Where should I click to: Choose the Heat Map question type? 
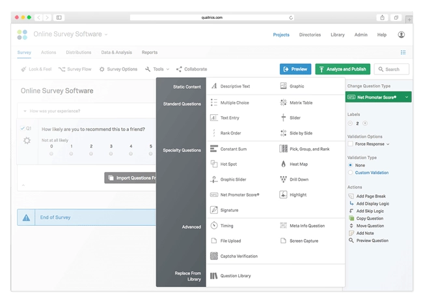click(297, 164)
